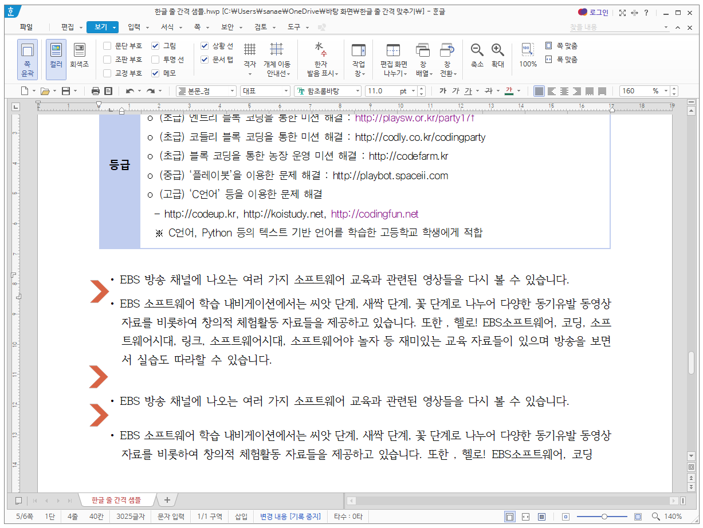Select the 컬러 color view icon
Image resolution: width=703 pixels, height=528 pixels.
click(x=56, y=59)
